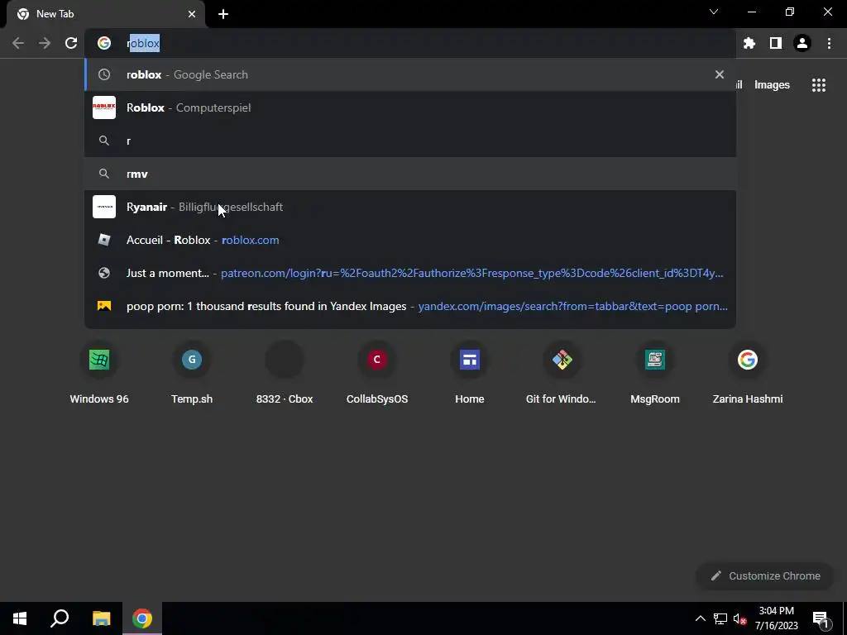
Task: Open the clock showing 3:04 PM
Action: coord(776,618)
